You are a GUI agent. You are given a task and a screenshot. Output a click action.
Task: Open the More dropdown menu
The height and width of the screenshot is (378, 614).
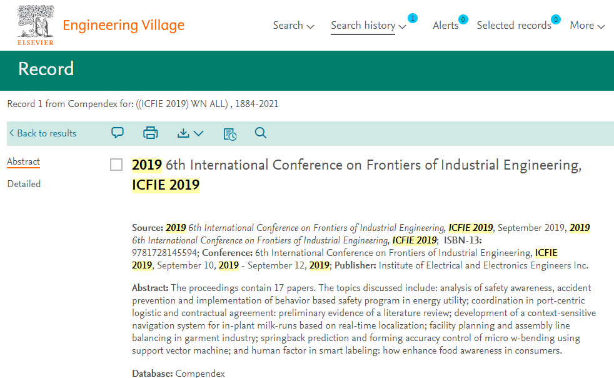587,26
